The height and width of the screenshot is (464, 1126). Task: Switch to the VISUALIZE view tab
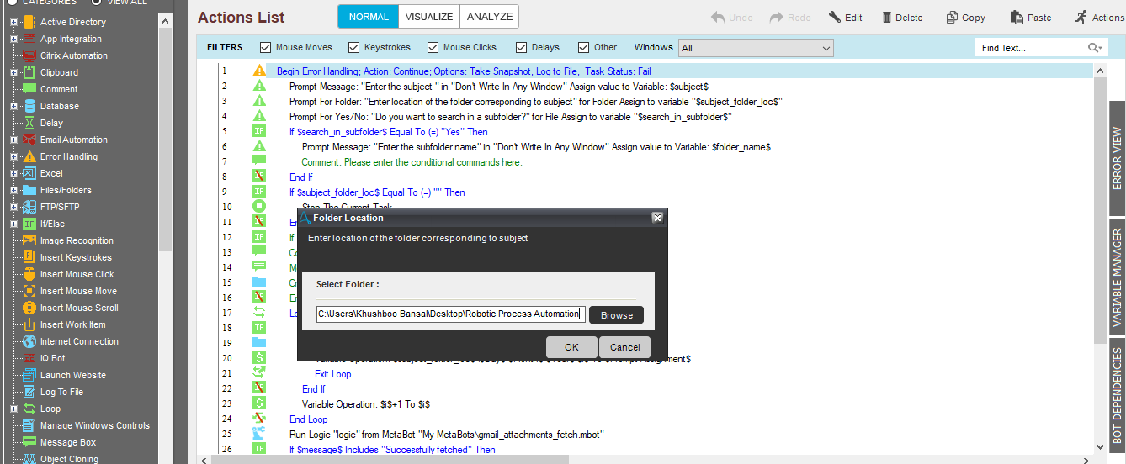point(428,17)
